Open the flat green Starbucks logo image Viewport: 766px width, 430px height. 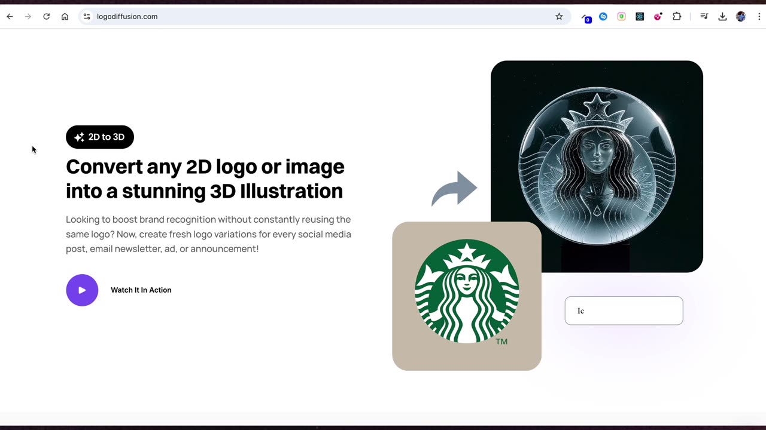point(467,296)
